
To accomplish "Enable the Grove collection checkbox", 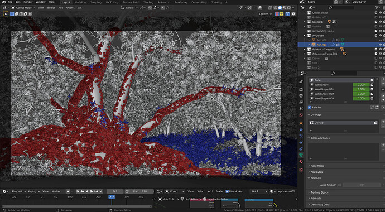I will (376, 59).
